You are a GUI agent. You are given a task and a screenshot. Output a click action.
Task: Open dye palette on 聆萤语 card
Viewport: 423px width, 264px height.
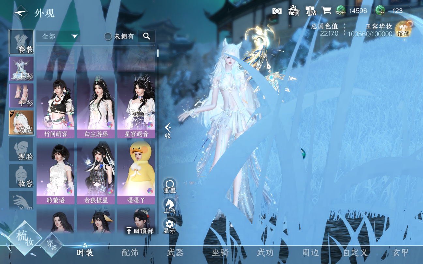(x=69, y=191)
